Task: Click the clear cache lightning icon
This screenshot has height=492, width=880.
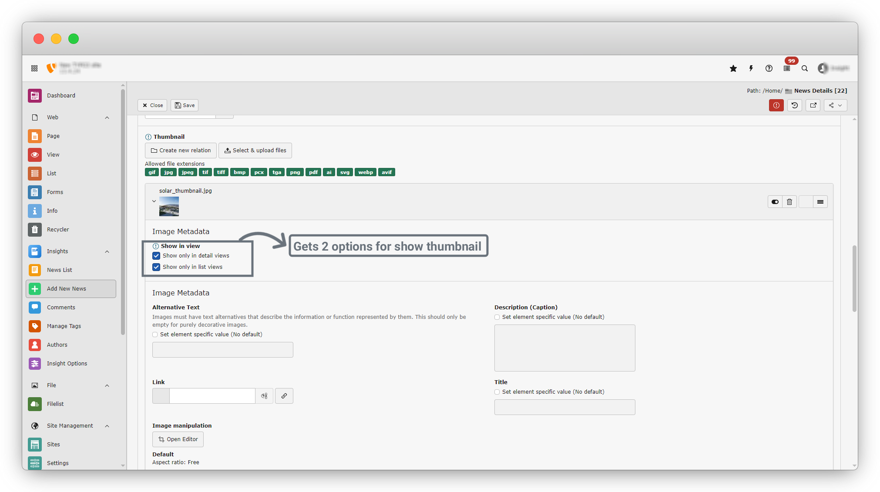Action: click(751, 68)
